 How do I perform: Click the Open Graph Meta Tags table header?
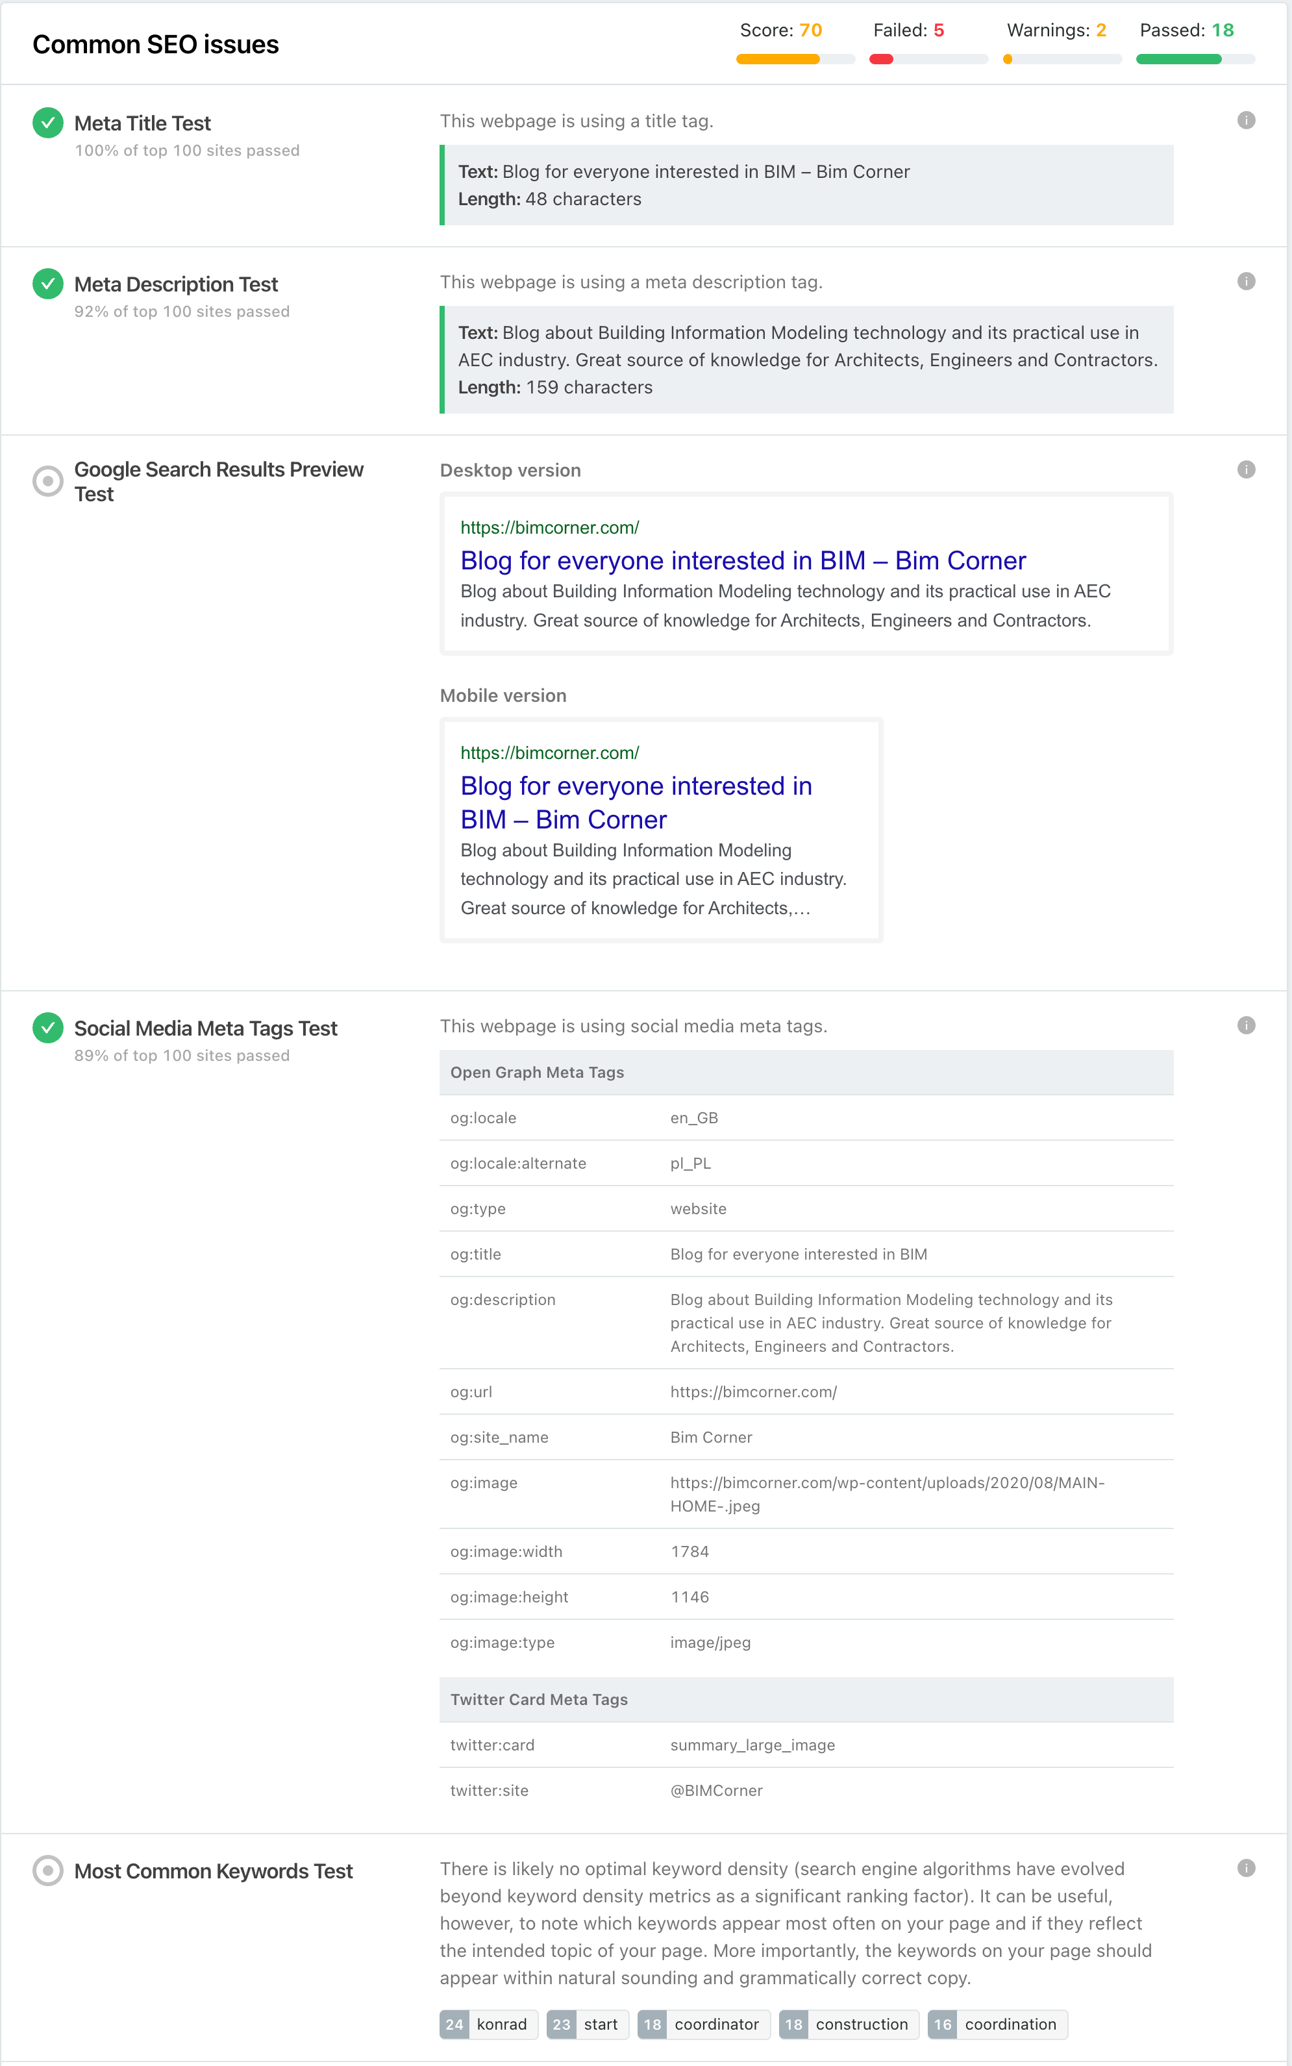pyautogui.click(x=806, y=1073)
